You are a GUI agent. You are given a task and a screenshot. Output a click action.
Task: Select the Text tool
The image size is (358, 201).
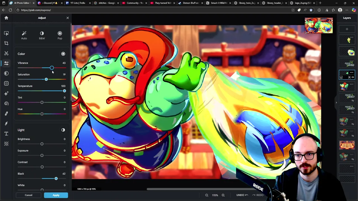(6, 134)
